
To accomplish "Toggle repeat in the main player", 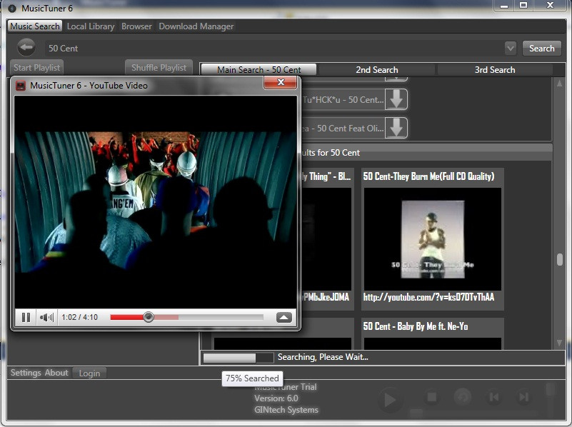I will [x=463, y=397].
